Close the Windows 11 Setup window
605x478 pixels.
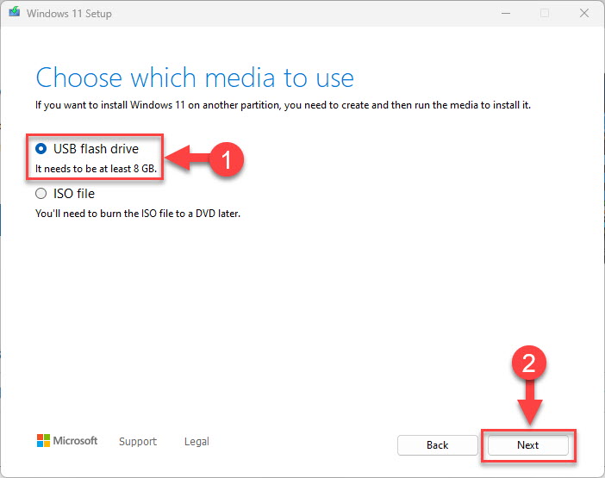(584, 14)
